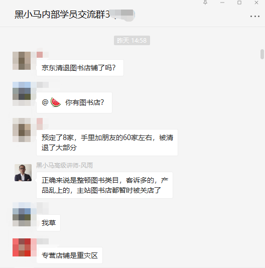Click the vertical scrollbar thumb
The image size is (265, 268).
coord(262,54)
